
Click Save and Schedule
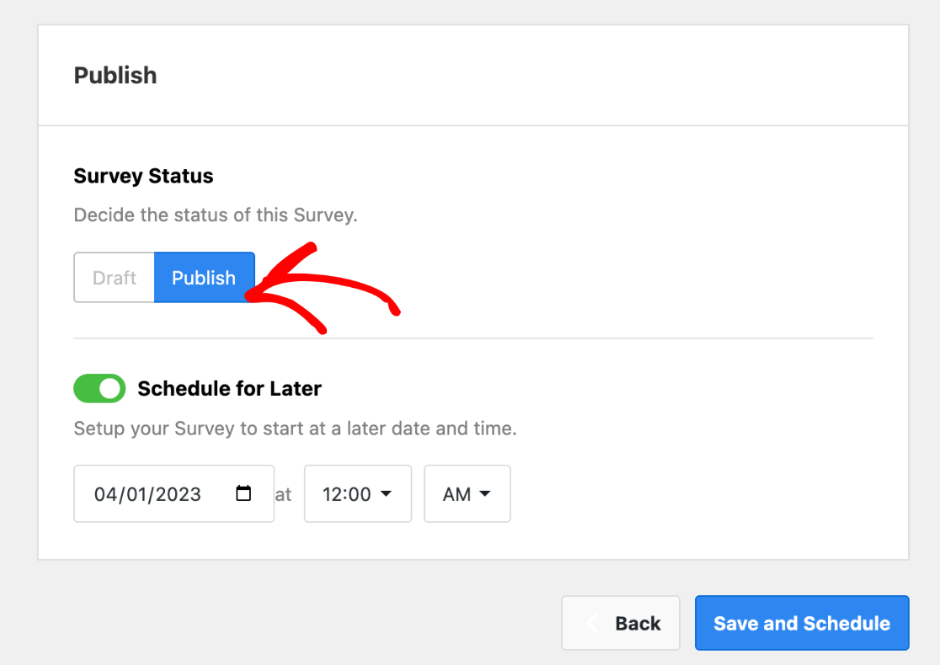tap(802, 624)
